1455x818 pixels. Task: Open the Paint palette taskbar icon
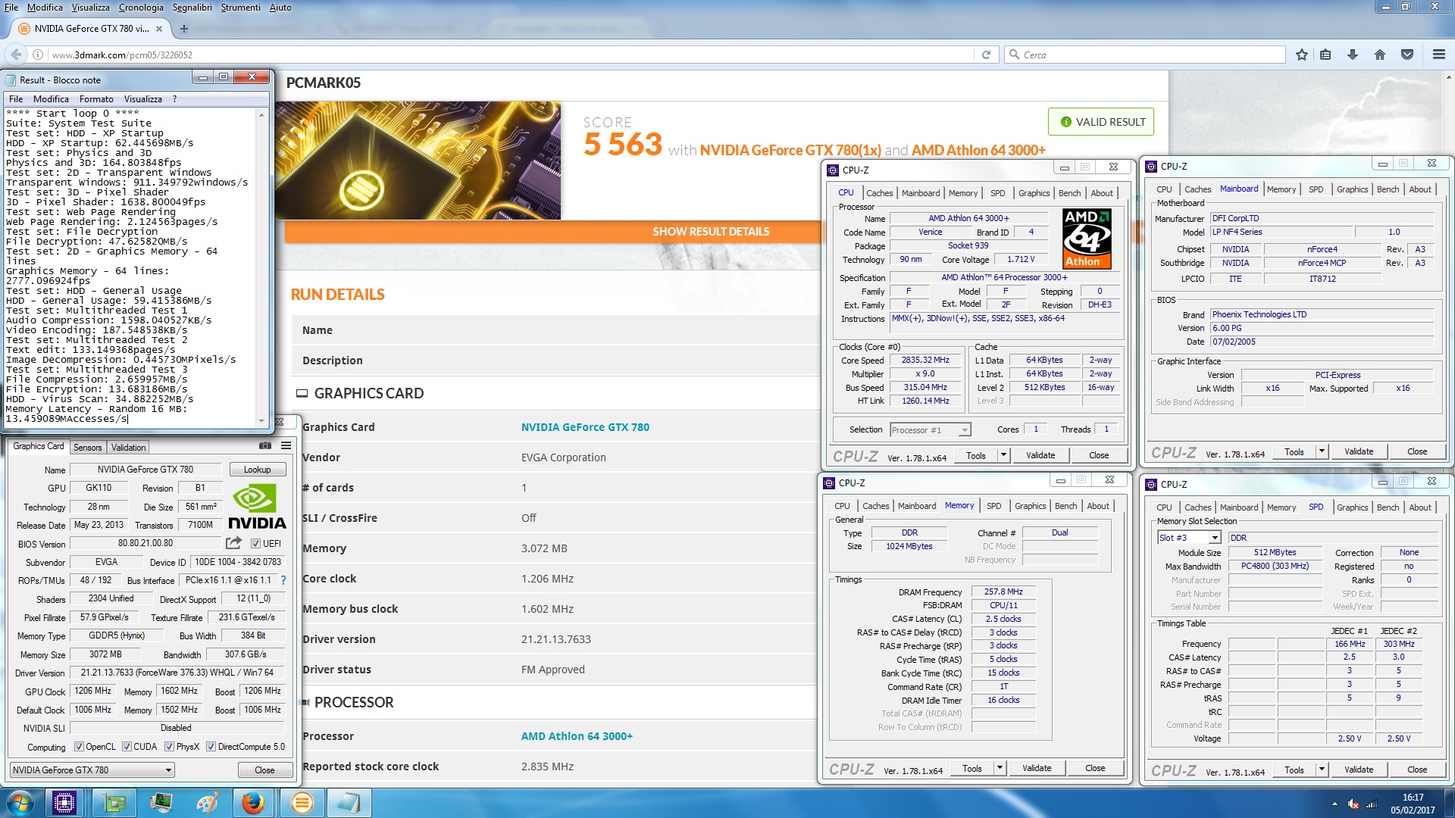coord(208,803)
